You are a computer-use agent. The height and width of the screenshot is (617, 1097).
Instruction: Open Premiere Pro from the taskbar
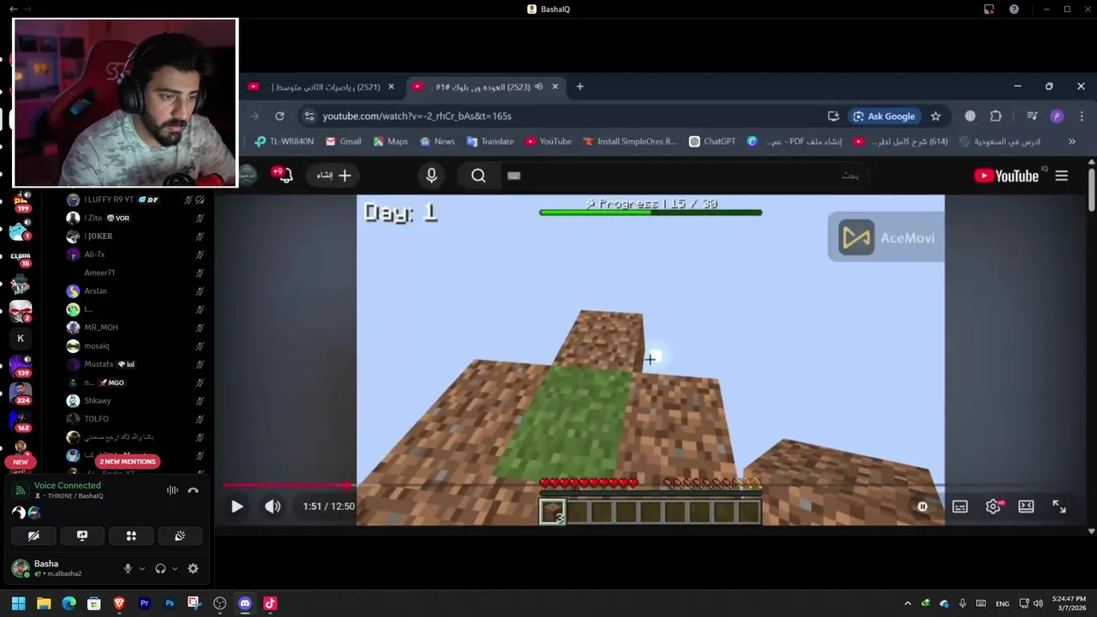tap(144, 603)
